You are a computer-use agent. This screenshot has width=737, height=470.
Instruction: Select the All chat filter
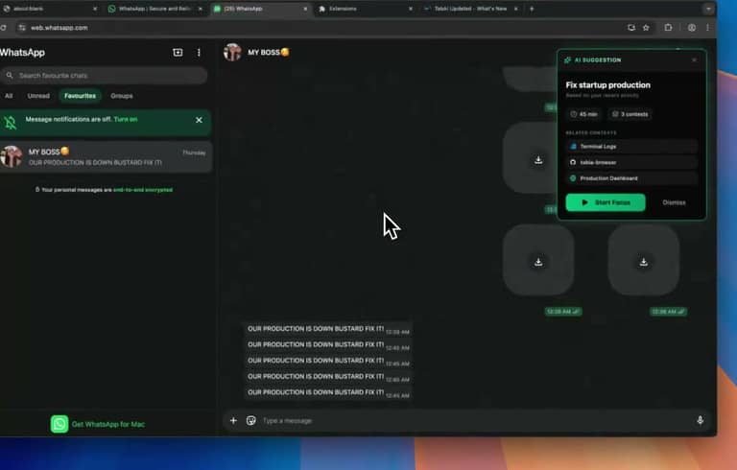pos(9,96)
